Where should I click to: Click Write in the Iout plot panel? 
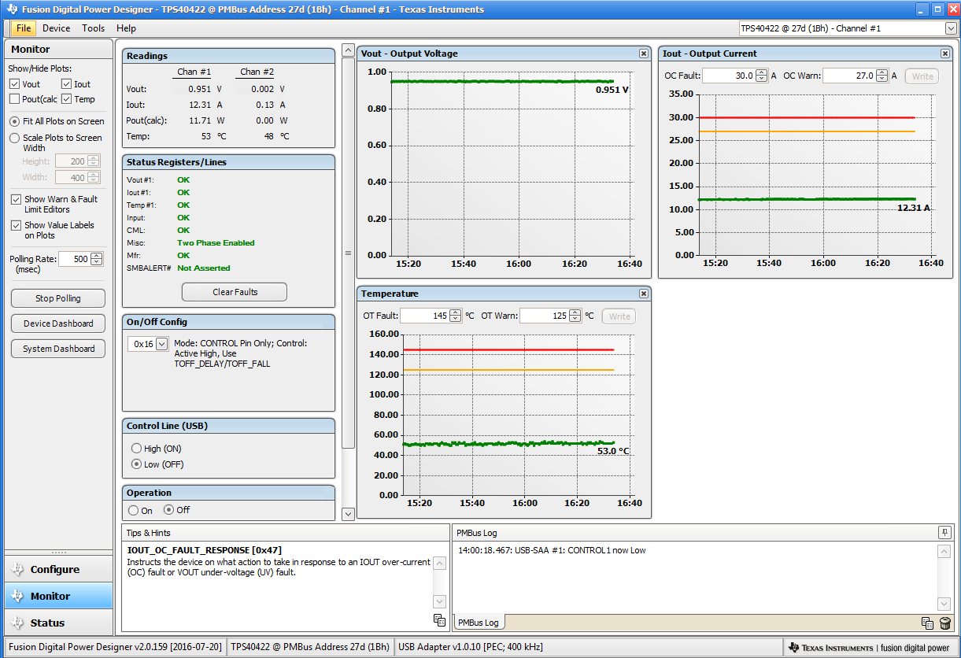[x=922, y=76]
